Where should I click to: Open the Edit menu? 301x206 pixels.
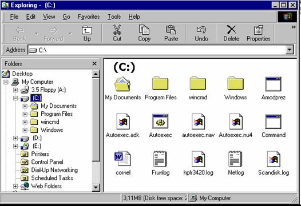[x=31, y=17]
